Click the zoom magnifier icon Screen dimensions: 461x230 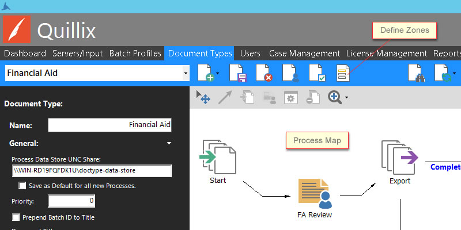(335, 97)
